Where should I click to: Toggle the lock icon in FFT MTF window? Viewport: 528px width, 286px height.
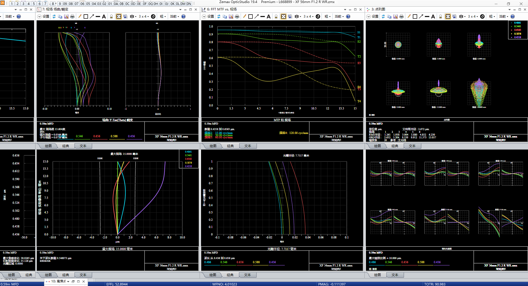pos(276,16)
